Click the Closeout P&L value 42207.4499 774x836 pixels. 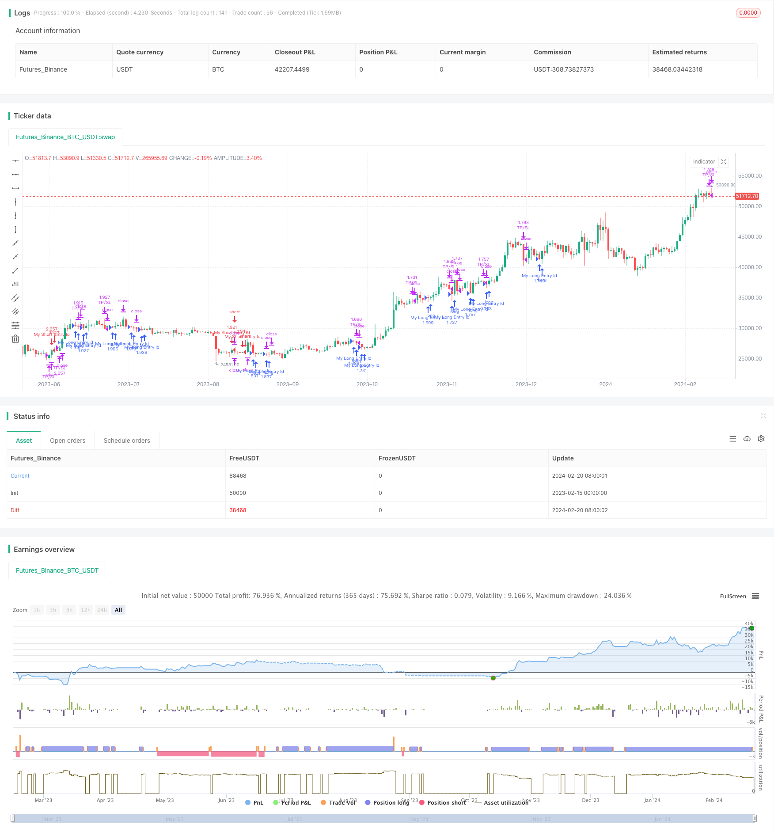(292, 69)
